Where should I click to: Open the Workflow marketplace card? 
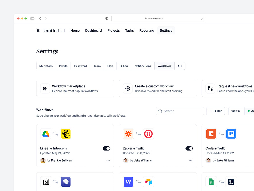click(x=75, y=88)
